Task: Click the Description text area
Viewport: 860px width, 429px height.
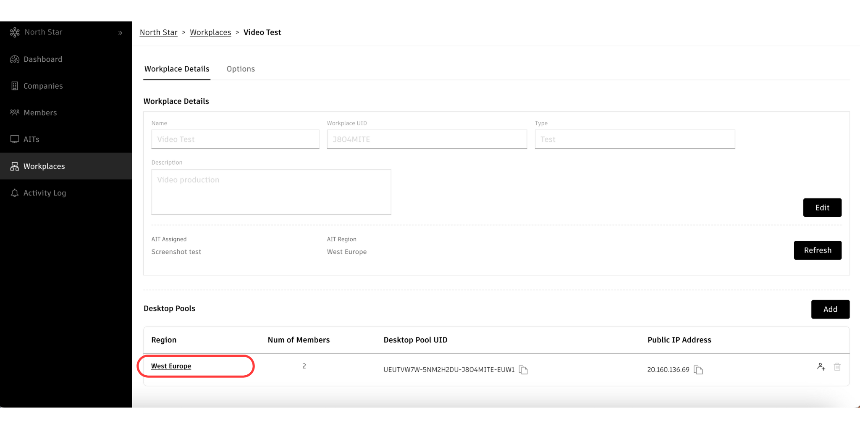Action: tap(271, 192)
